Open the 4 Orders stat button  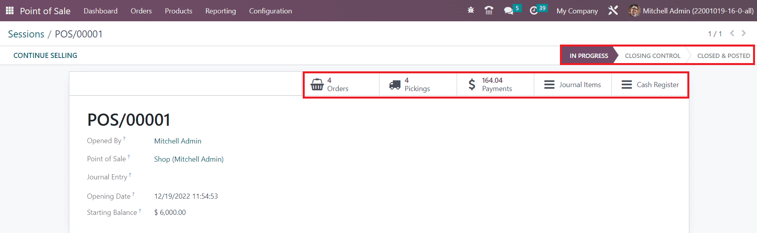pyautogui.click(x=341, y=84)
